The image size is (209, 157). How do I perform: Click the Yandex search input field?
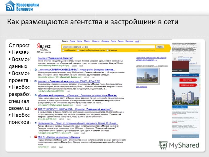pos(108,47)
